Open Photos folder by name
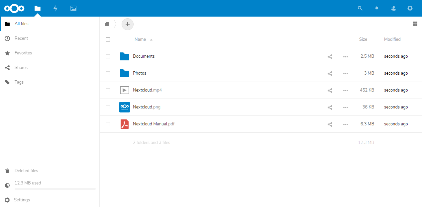The height and width of the screenshot is (207, 422). 140,73
